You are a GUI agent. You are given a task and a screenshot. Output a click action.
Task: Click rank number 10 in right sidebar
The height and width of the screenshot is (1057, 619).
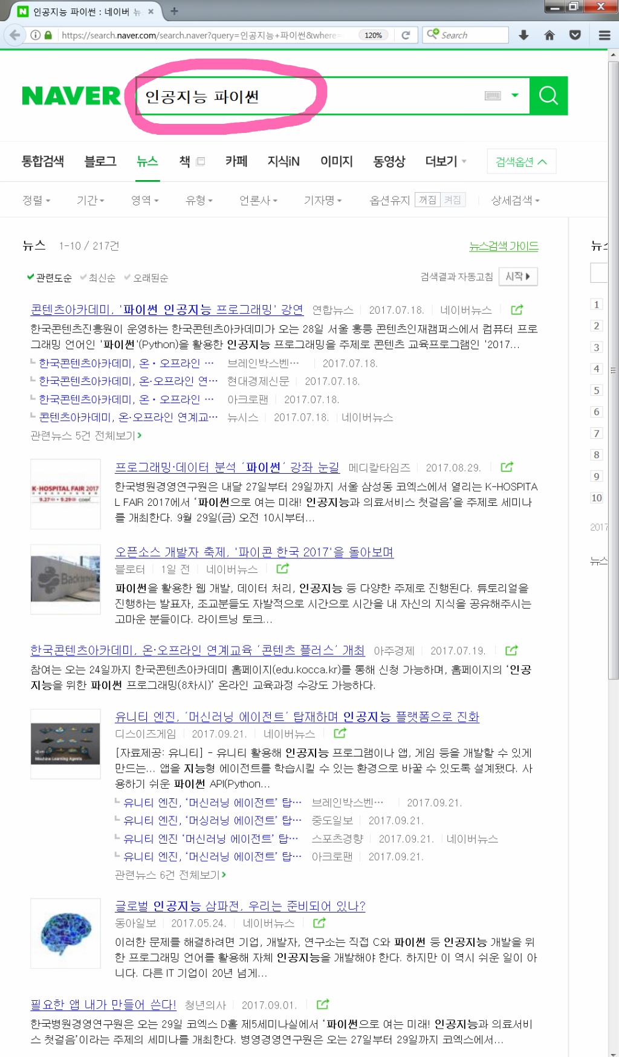click(597, 498)
